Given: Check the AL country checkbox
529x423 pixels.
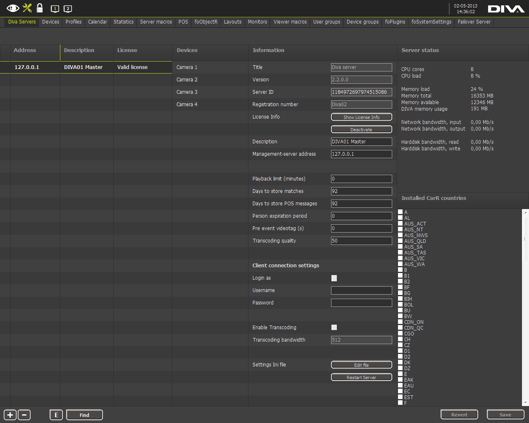Looking at the screenshot, I should (400, 218).
